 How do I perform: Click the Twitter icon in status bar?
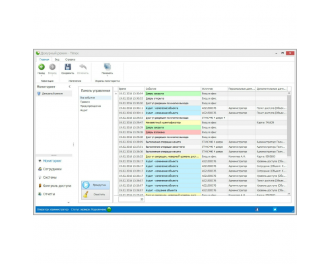click(x=275, y=209)
